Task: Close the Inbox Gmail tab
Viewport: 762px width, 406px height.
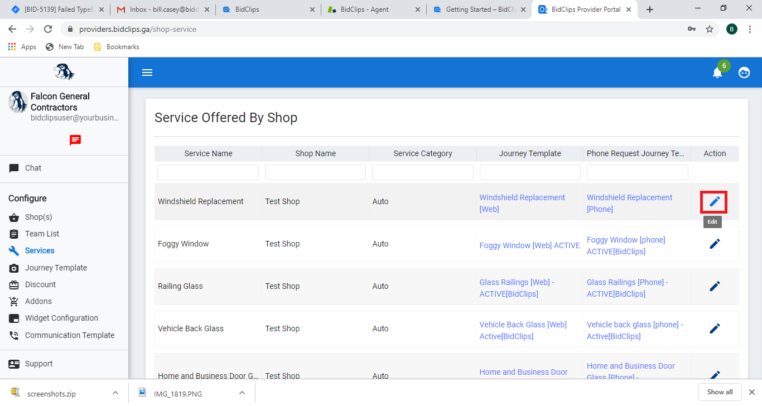Action: click(x=207, y=9)
